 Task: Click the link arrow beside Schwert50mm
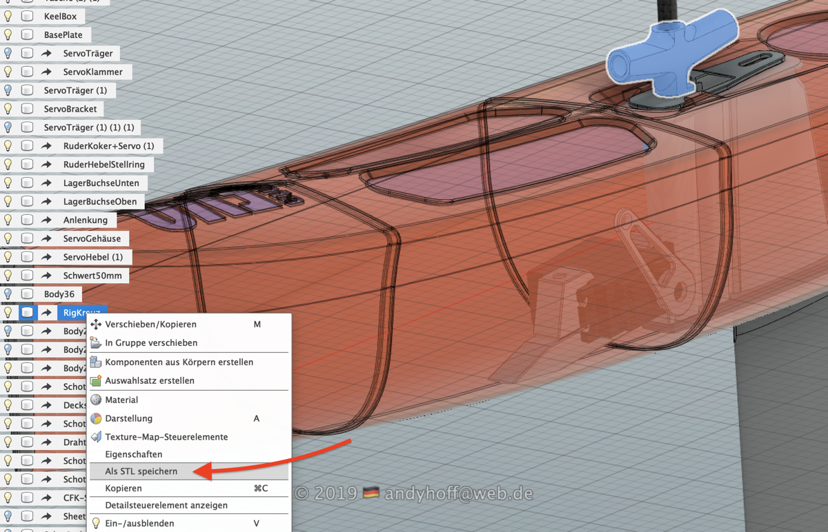[x=47, y=276]
